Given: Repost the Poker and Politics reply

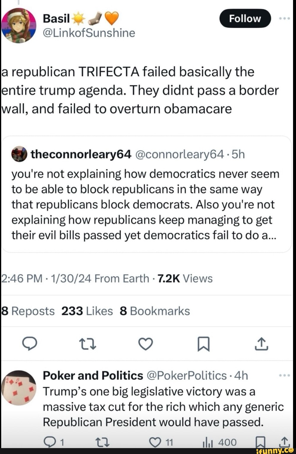Looking at the screenshot, I should 103,442.
